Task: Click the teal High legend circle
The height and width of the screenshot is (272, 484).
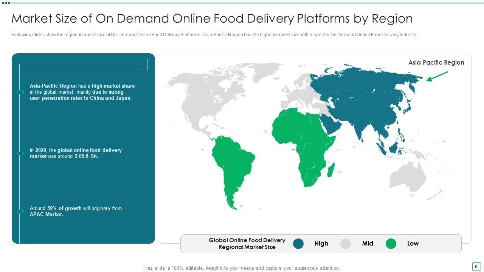Action: click(x=298, y=244)
